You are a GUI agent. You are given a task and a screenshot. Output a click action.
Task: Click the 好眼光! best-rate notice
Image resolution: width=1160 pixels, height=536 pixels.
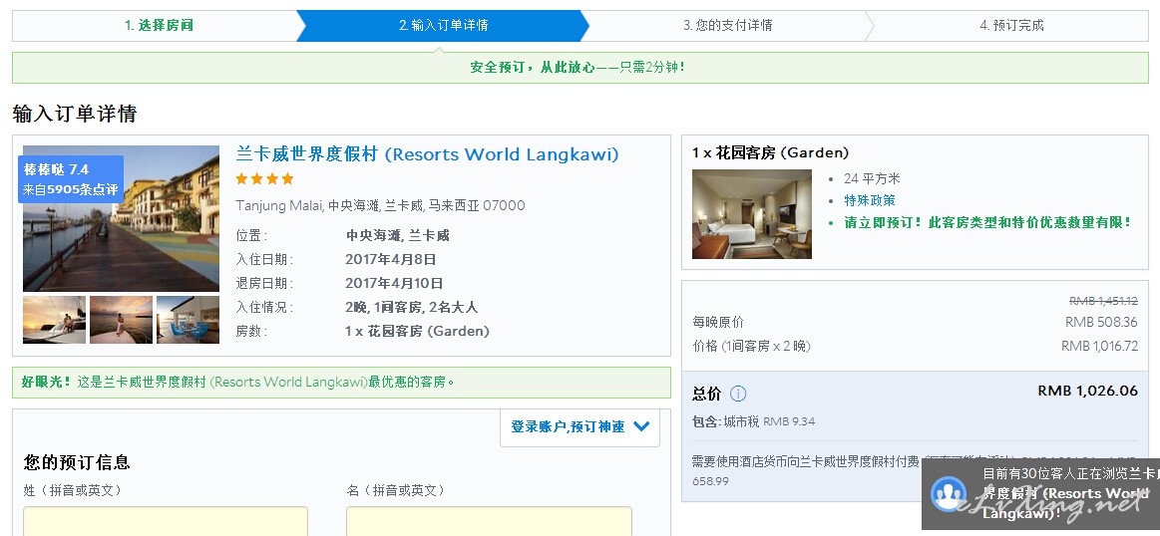(x=342, y=383)
